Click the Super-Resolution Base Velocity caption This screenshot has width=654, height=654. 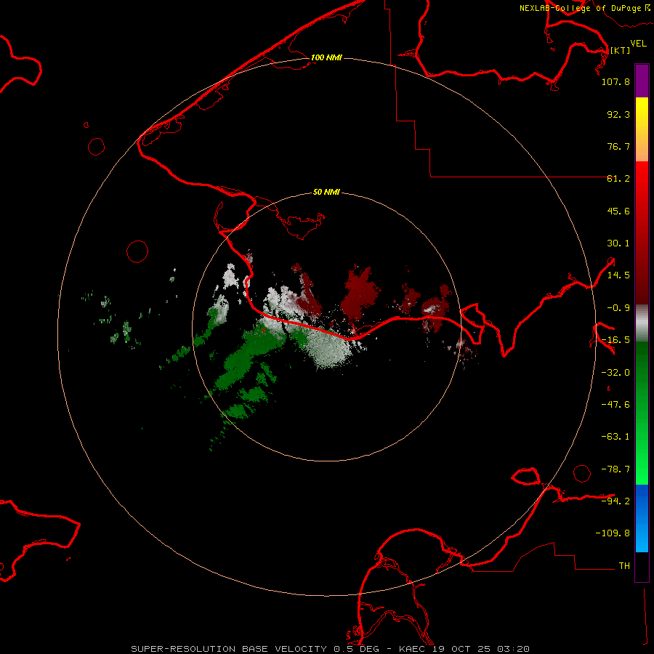(x=331, y=649)
